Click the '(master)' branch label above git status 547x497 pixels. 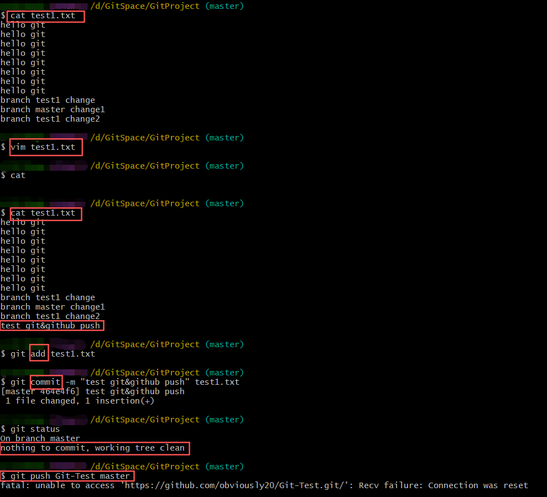pos(224,420)
